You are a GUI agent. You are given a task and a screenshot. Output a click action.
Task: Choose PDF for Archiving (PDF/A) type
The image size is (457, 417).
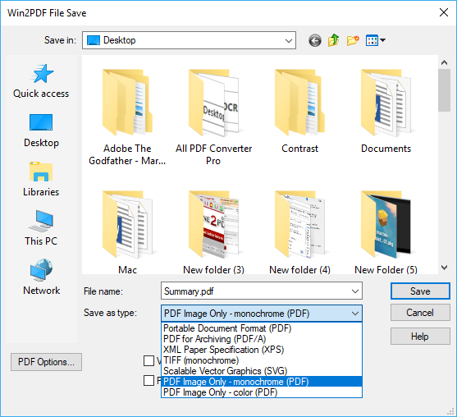pyautogui.click(x=262, y=339)
